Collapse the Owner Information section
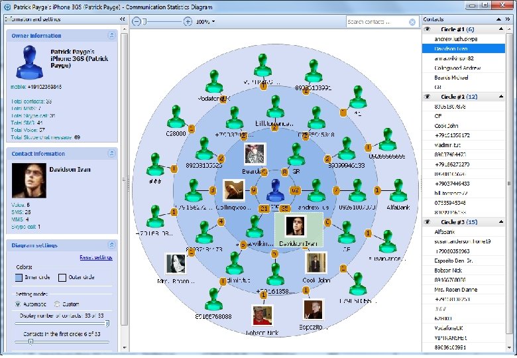This screenshot has width=517, height=358. [111, 35]
